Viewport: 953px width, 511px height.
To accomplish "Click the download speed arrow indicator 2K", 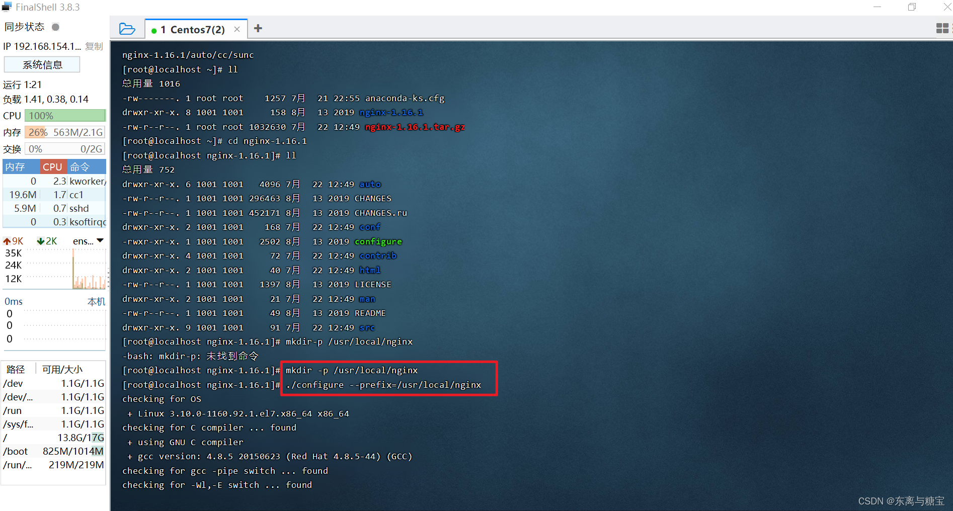I will (x=47, y=241).
